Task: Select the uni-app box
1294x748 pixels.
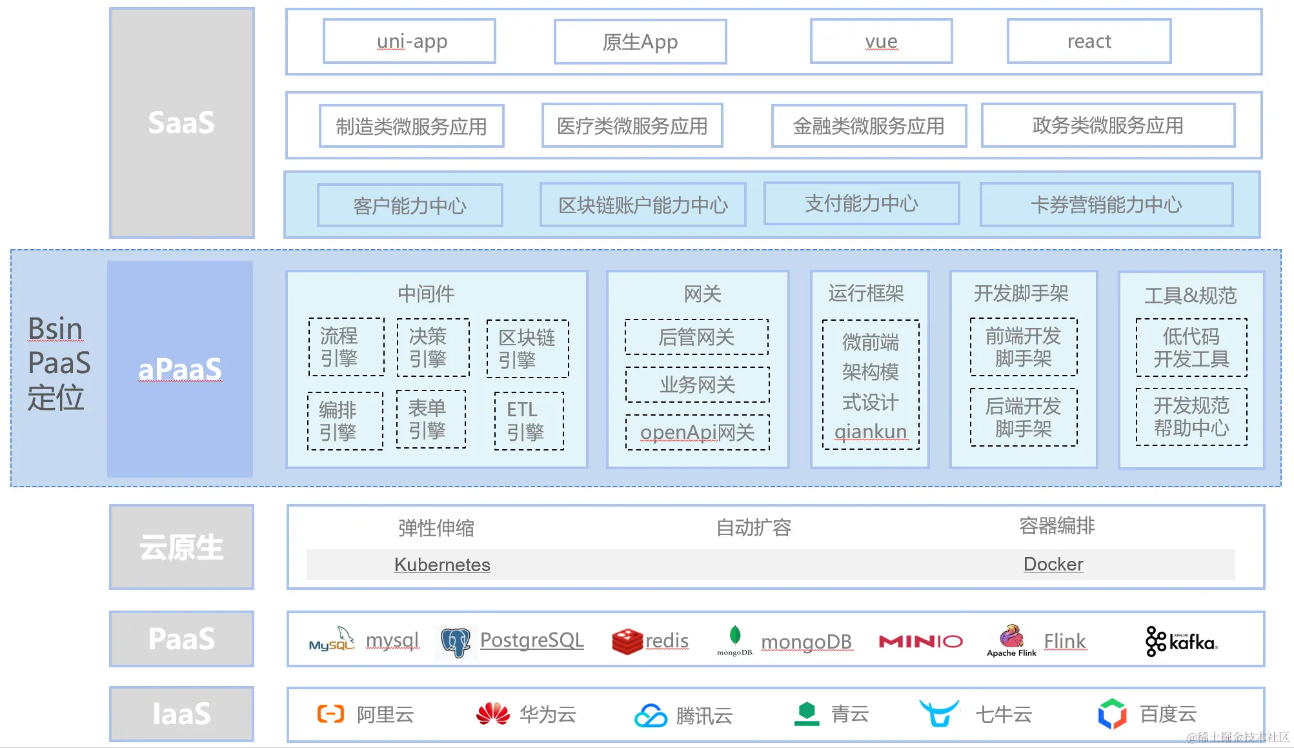Action: [x=410, y=42]
